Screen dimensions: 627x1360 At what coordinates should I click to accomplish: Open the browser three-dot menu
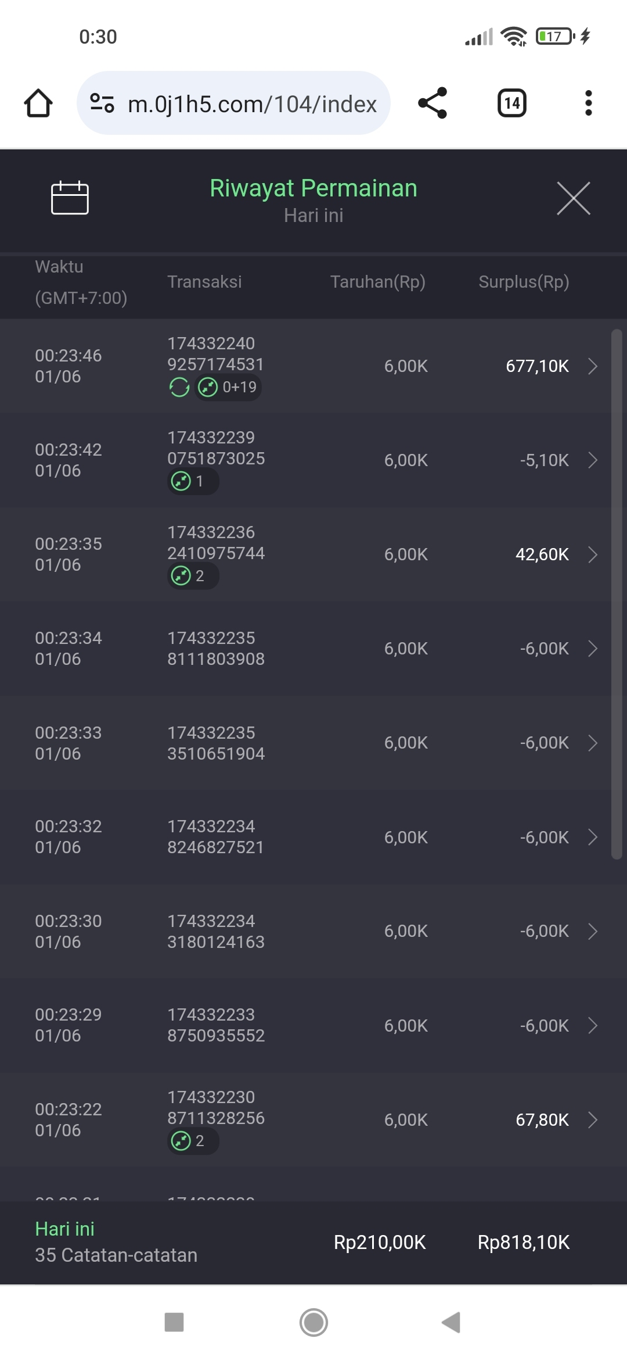[x=588, y=103]
